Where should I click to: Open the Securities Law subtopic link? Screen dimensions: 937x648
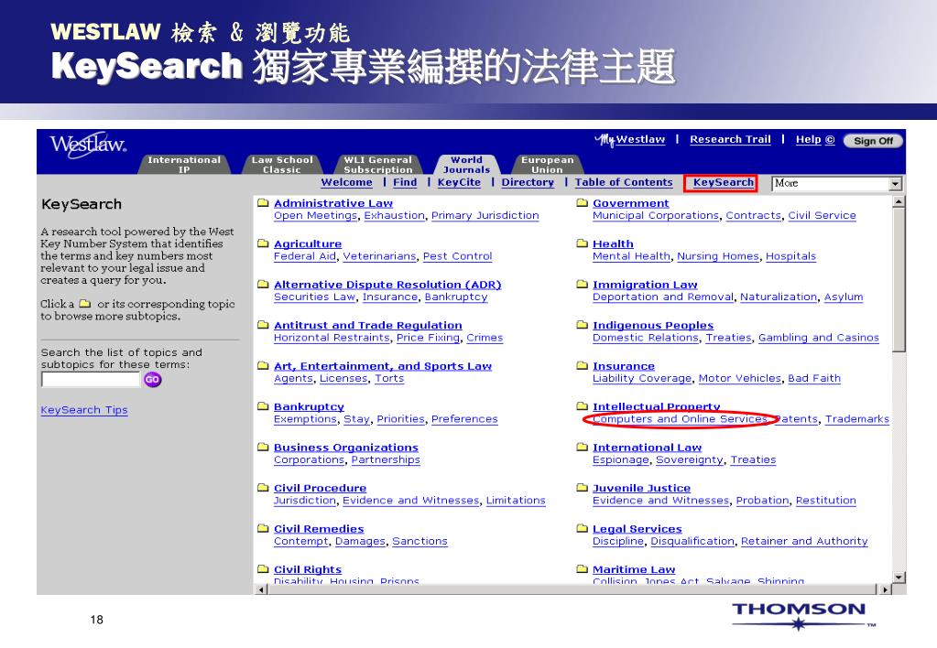pyautogui.click(x=314, y=297)
